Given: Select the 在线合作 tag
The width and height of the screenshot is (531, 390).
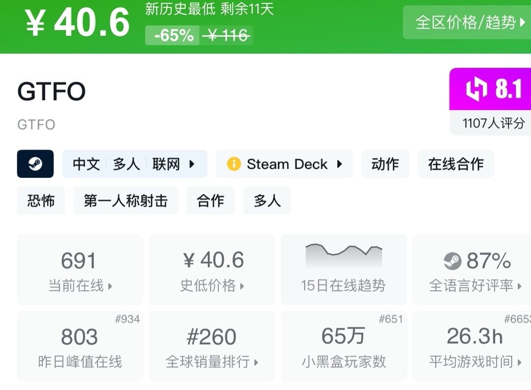Looking at the screenshot, I should pos(456,164).
